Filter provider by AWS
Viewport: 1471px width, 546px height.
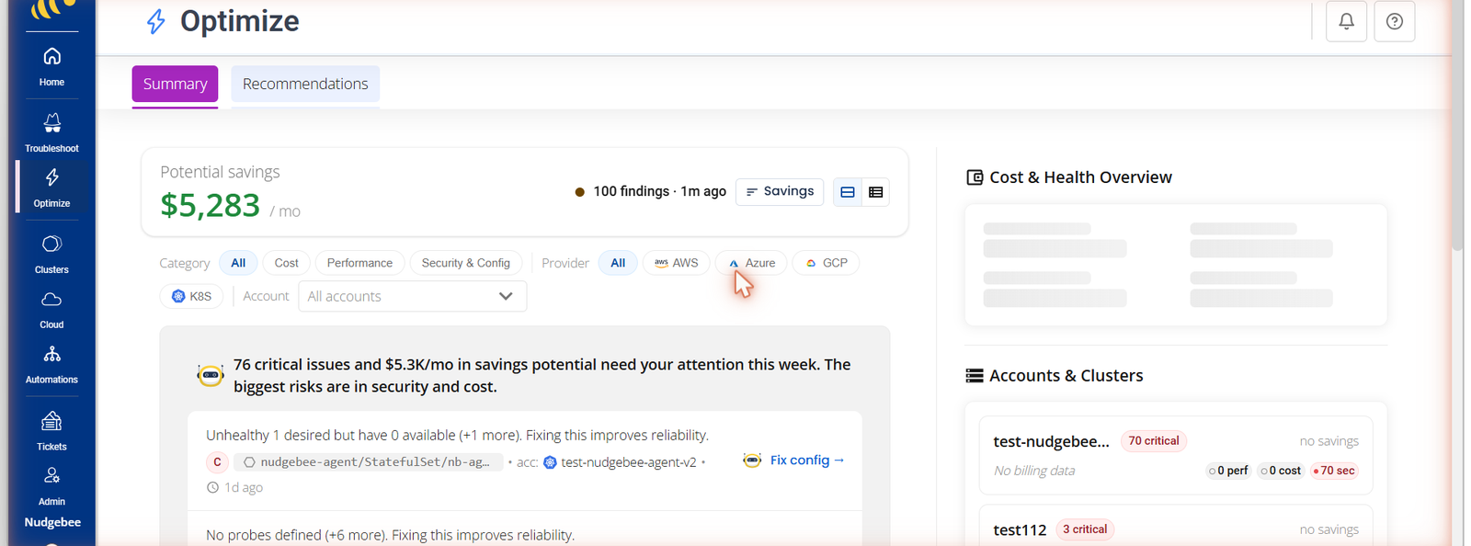pyautogui.click(x=676, y=263)
